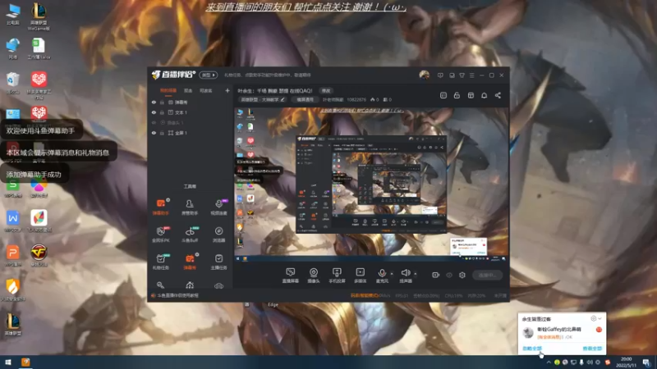This screenshot has width=657, height=369.
Task: Open the 斗鱼Buff tool
Action: (190, 235)
